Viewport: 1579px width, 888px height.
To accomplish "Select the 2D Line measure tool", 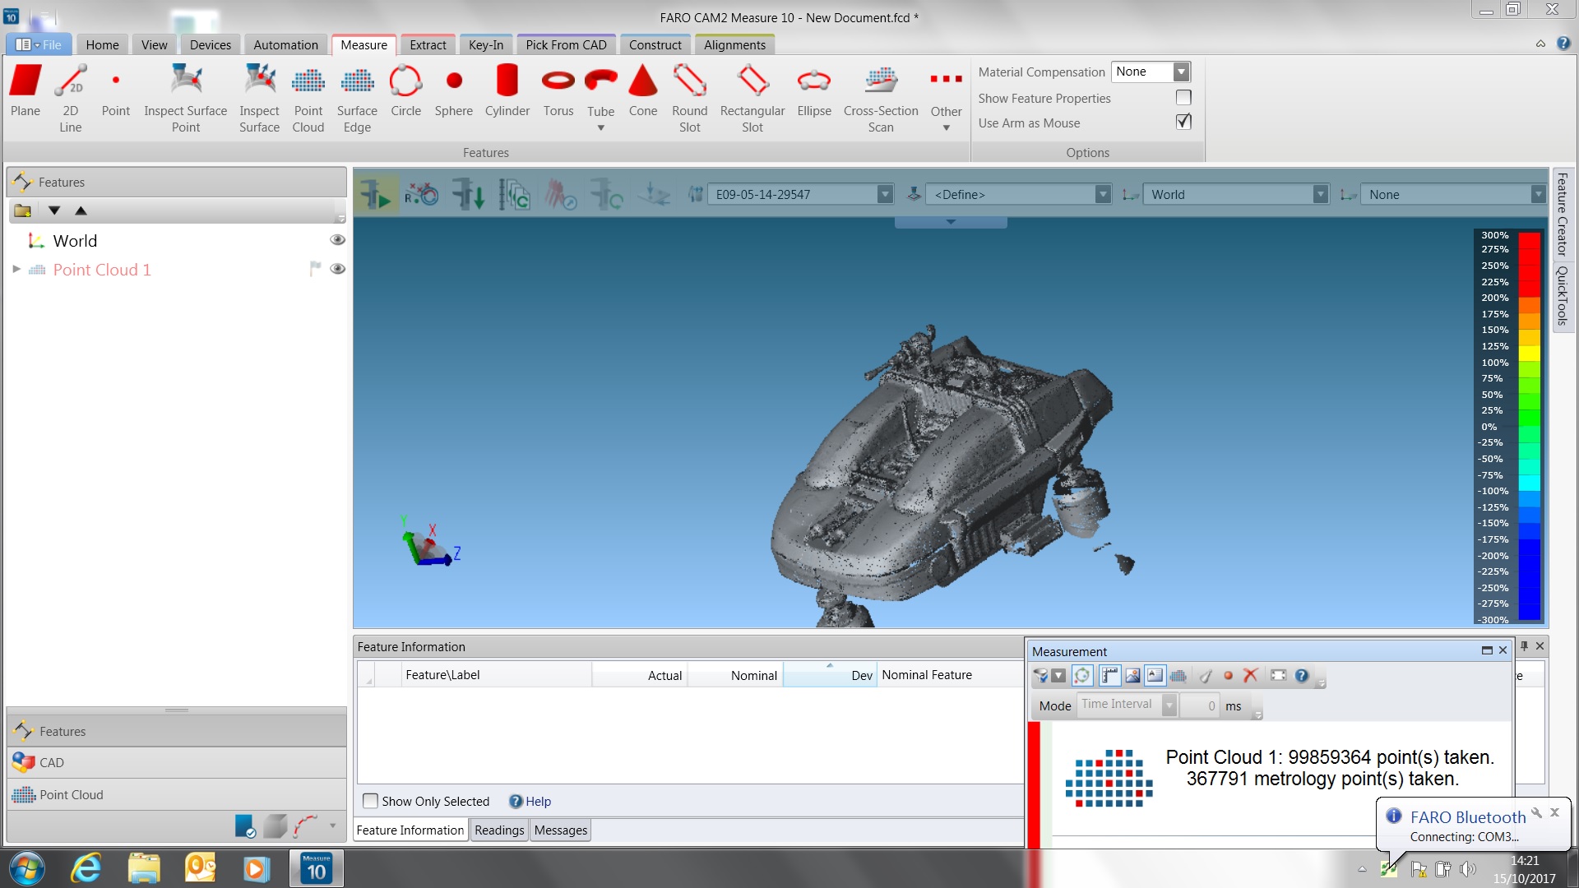I will pyautogui.click(x=71, y=99).
